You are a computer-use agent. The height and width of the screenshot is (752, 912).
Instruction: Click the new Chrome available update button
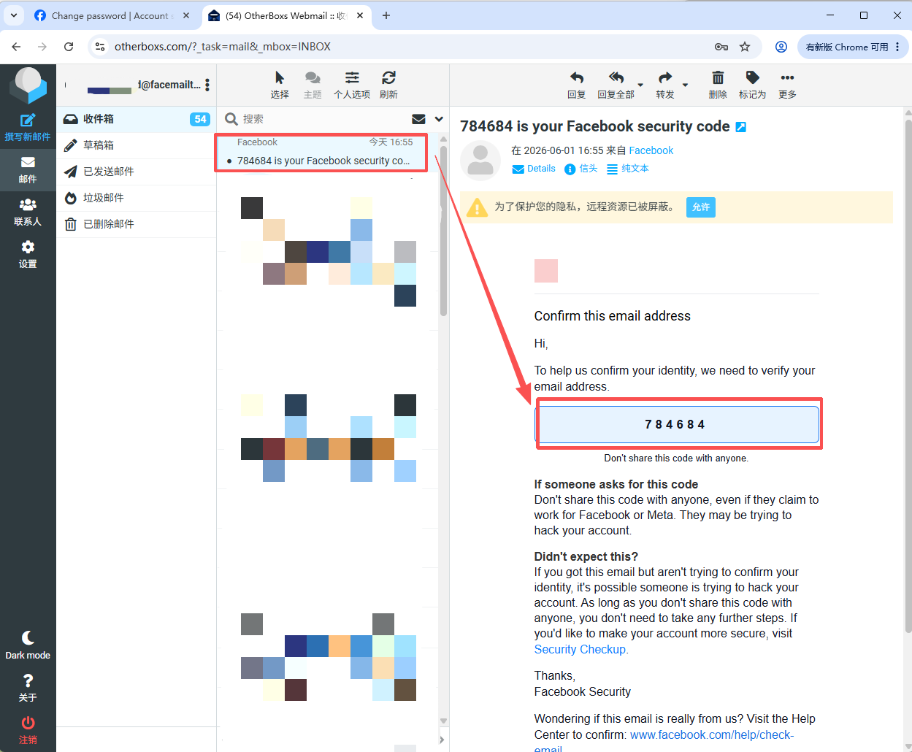(x=853, y=47)
